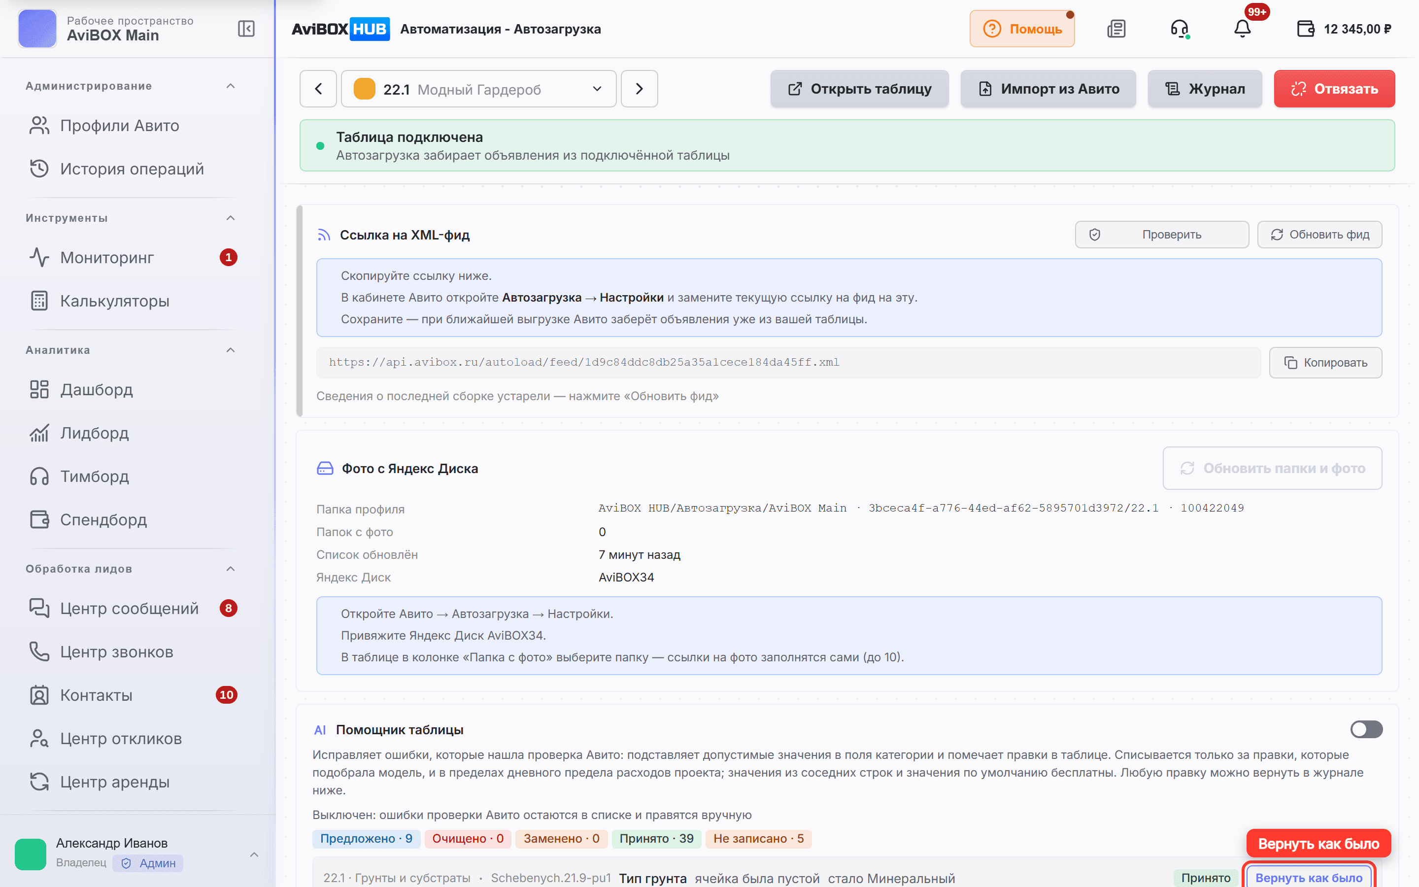Click the Профили Авито users icon
1419x887 pixels.
point(39,126)
